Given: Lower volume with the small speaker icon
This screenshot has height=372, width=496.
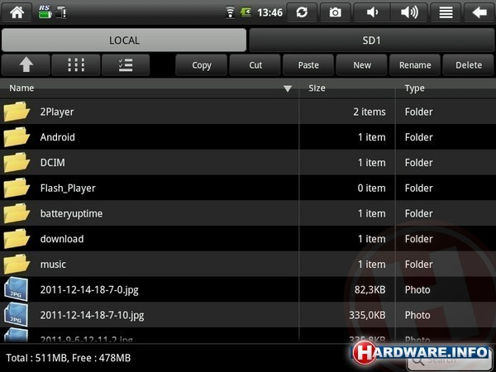Looking at the screenshot, I should tap(371, 12).
